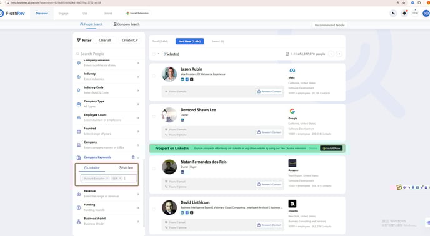Expand the Employee Count filter
430x236 pixels.
click(x=138, y=118)
